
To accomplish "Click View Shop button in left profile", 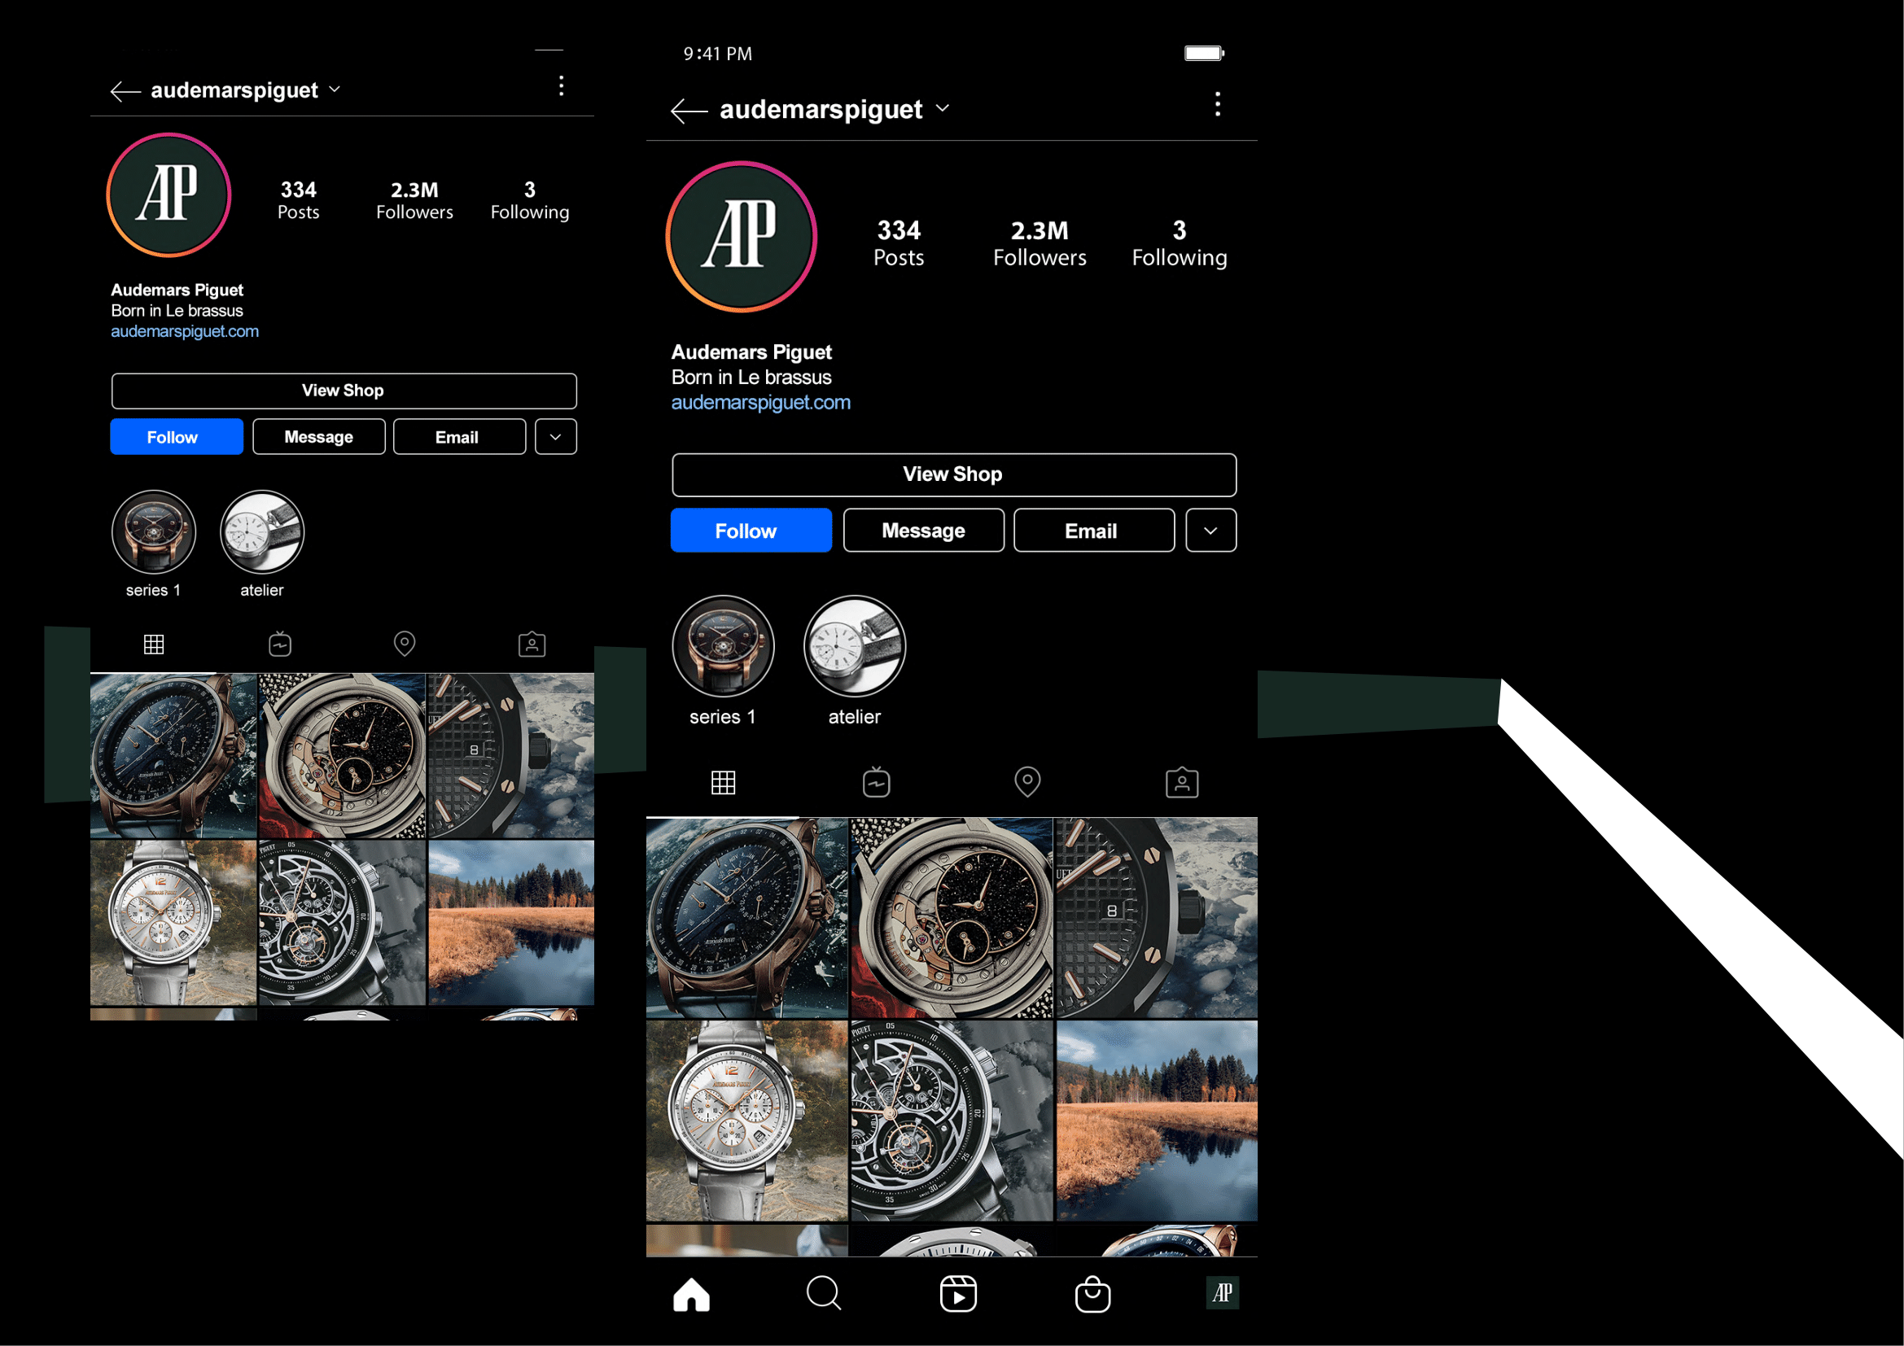I will click(344, 391).
